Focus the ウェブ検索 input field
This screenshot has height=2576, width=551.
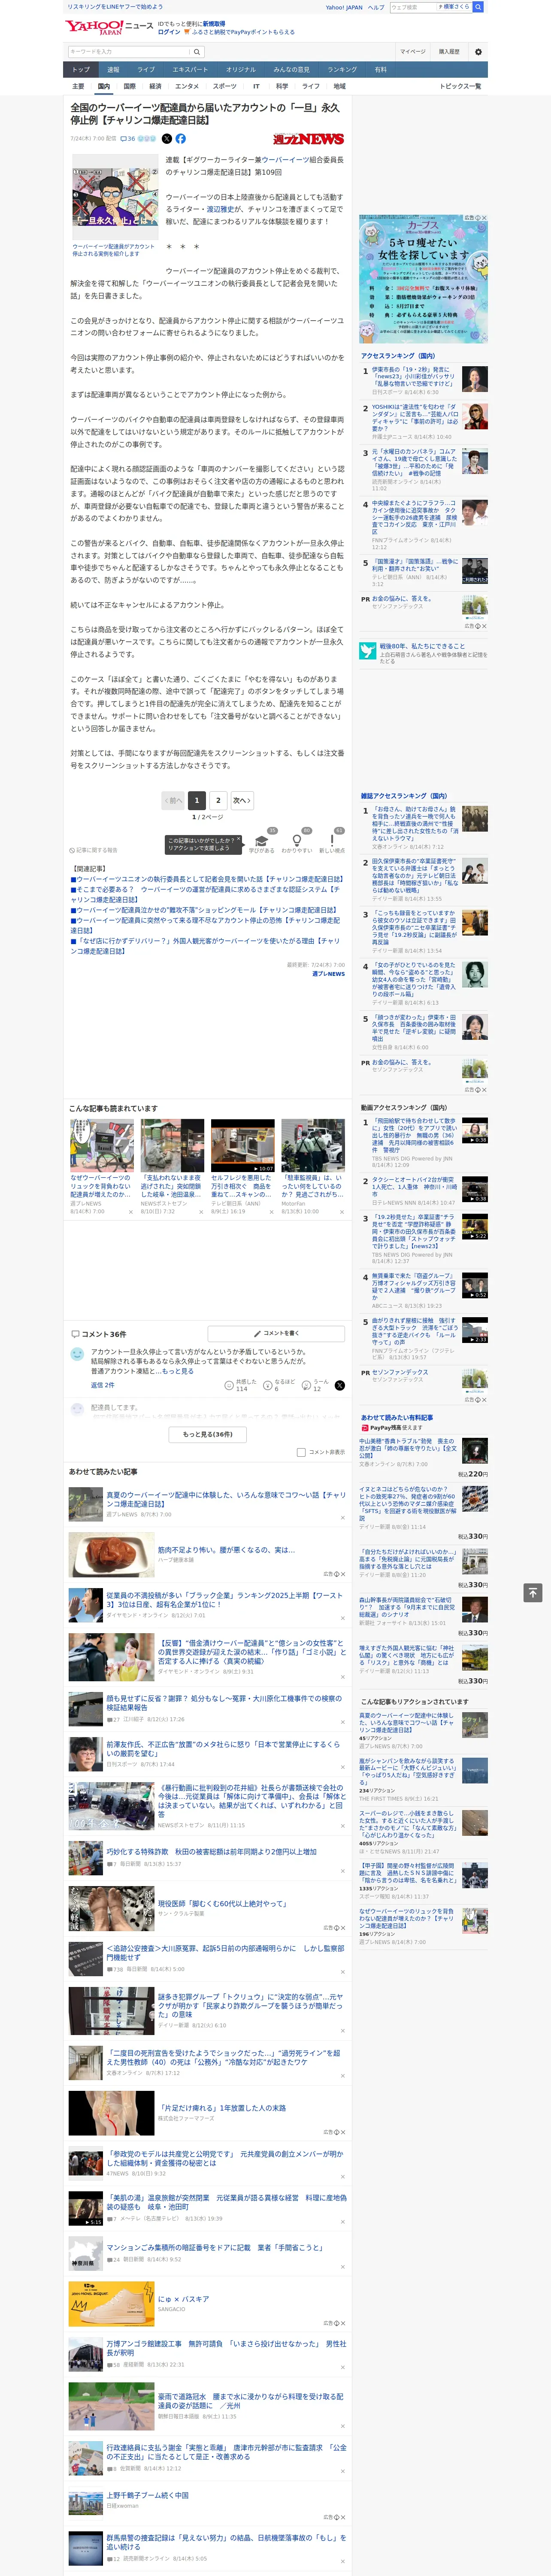point(412,7)
